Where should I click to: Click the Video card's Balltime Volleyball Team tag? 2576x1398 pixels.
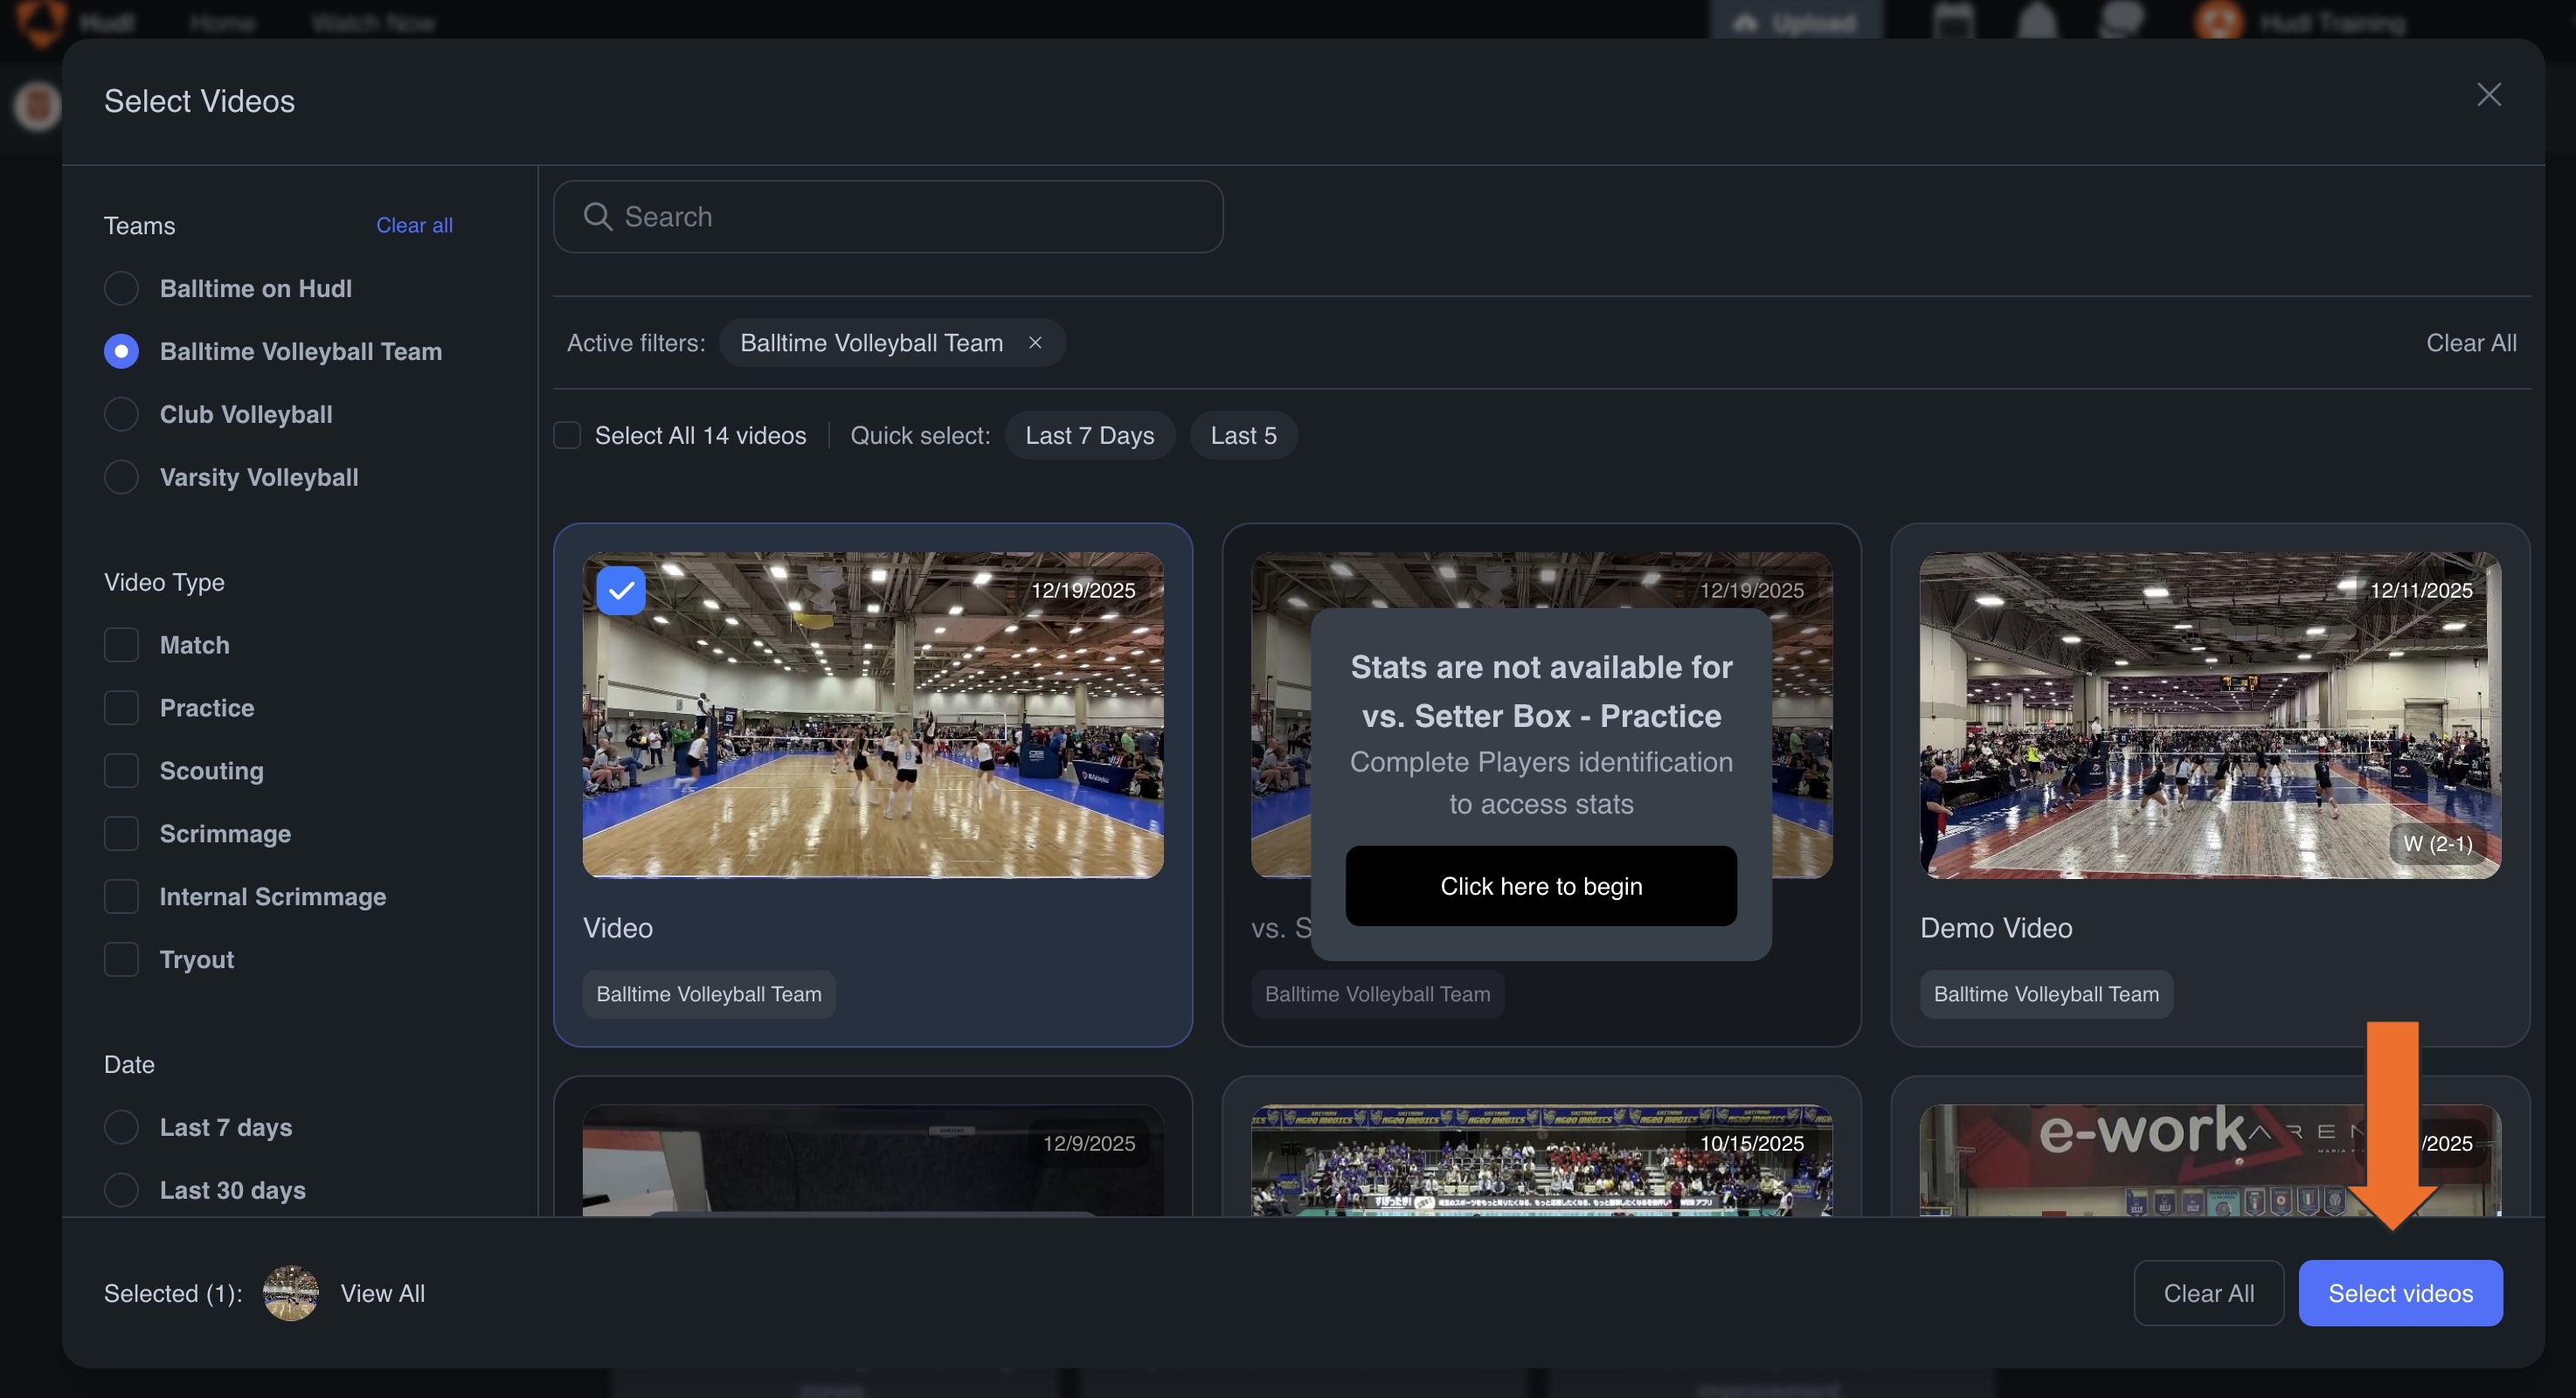pos(709,994)
